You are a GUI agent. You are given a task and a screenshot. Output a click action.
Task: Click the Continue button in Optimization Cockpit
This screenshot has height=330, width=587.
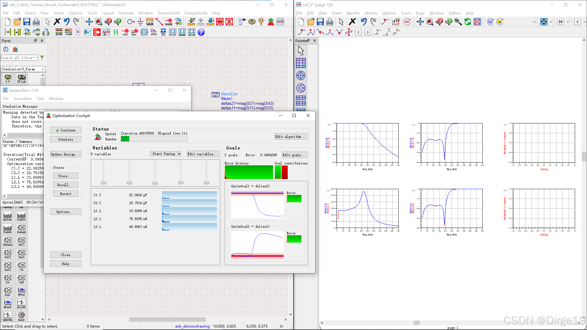66,130
